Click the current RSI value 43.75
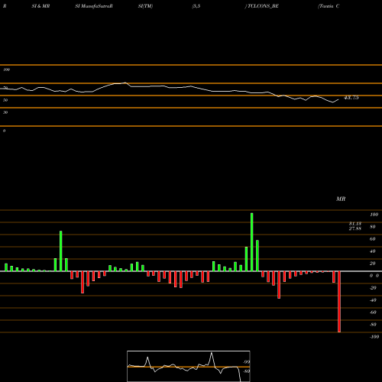 (351, 98)
